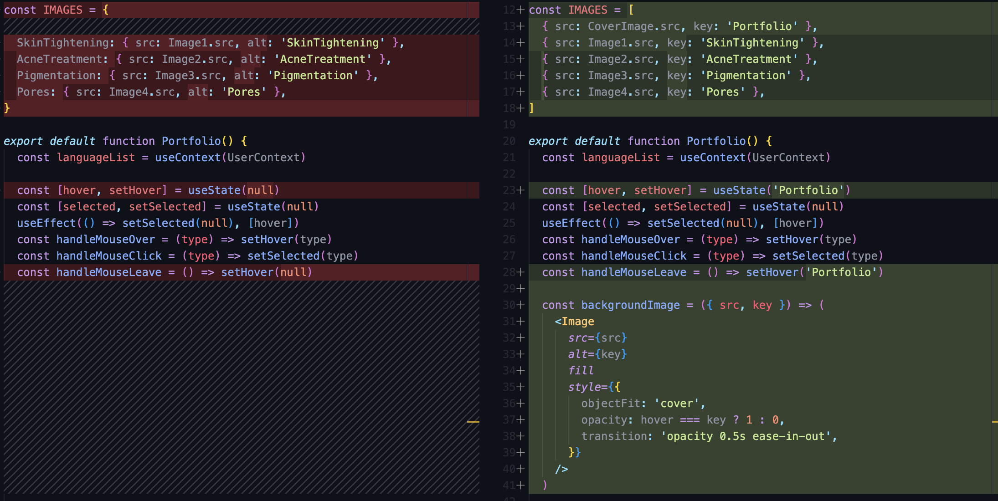This screenshot has width=998, height=501.
Task: Select line number 25 in the gutter
Action: click(x=509, y=223)
